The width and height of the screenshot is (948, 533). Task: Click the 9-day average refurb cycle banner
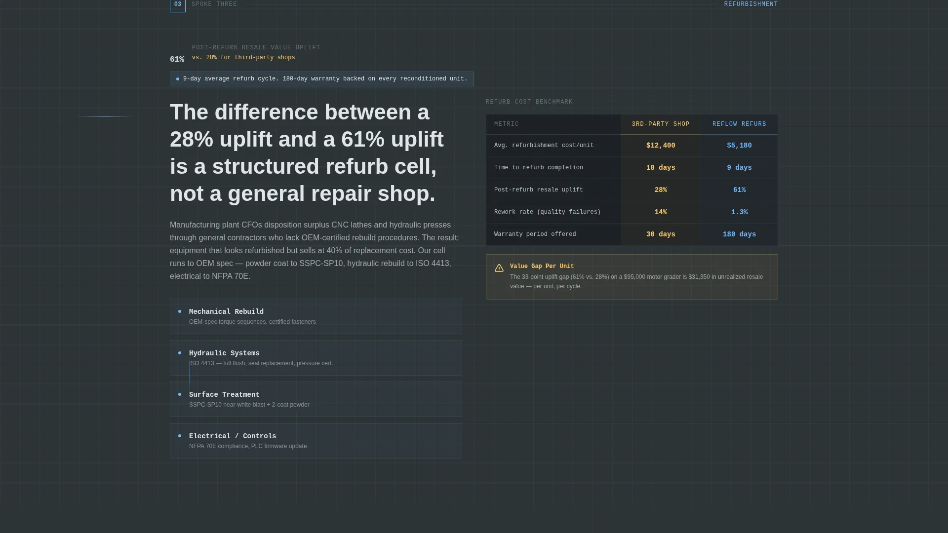322,79
